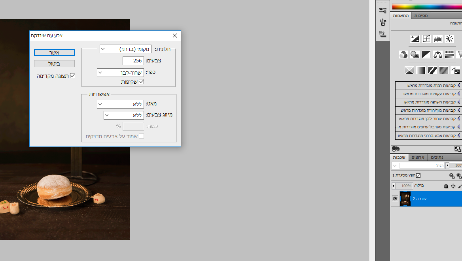
Task: Click the colors (צבעים) field showing 256
Action: (x=133, y=61)
